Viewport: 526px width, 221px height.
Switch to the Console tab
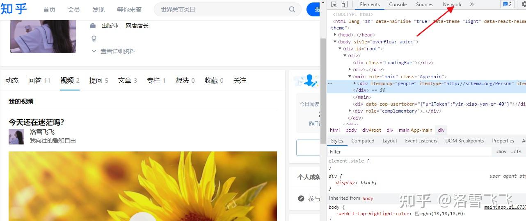click(x=398, y=5)
